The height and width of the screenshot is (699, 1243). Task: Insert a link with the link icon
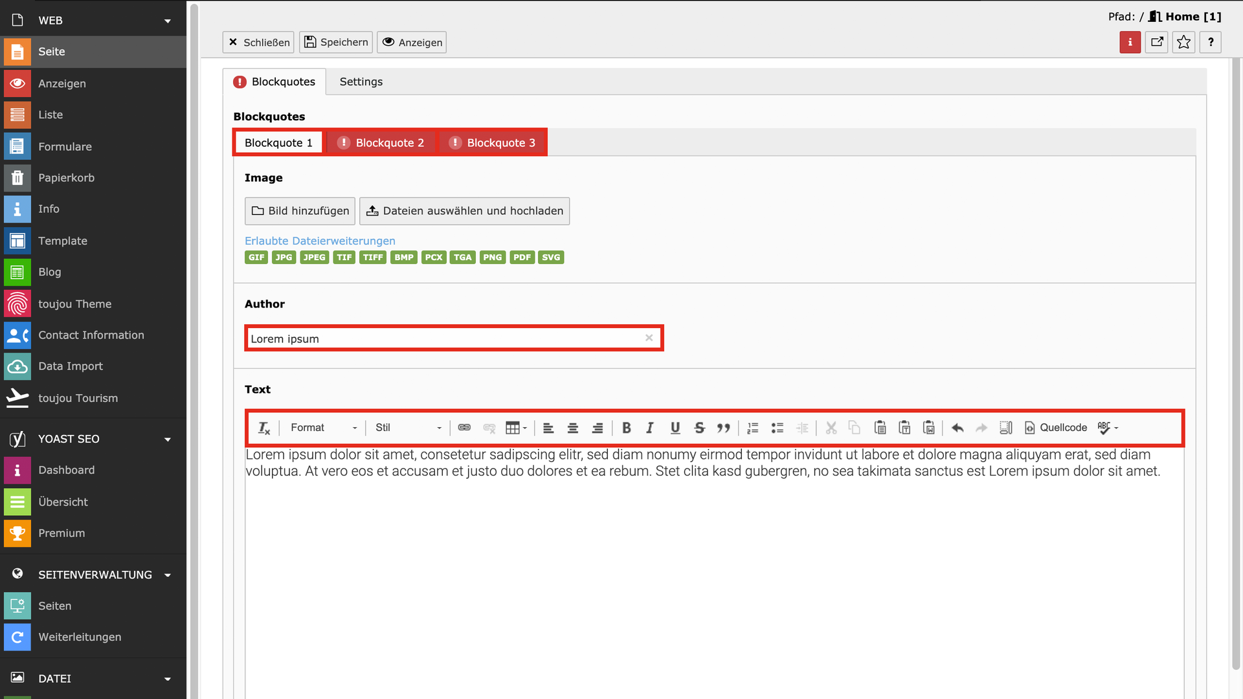pyautogui.click(x=464, y=428)
